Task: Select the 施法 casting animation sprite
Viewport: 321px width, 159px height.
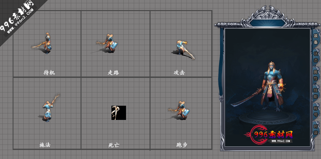Action: [49, 108]
